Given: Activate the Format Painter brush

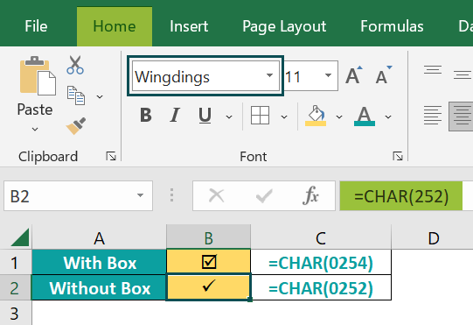Looking at the screenshot, I should (x=76, y=126).
